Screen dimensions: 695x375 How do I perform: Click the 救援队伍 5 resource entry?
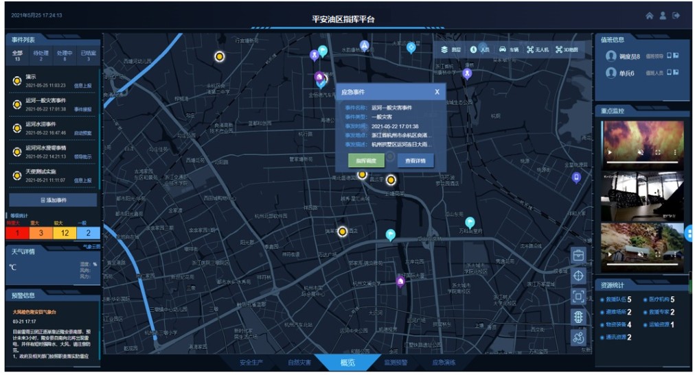(615, 300)
